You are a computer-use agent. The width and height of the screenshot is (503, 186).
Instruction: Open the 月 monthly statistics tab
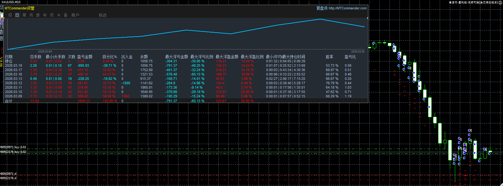pos(31,15)
